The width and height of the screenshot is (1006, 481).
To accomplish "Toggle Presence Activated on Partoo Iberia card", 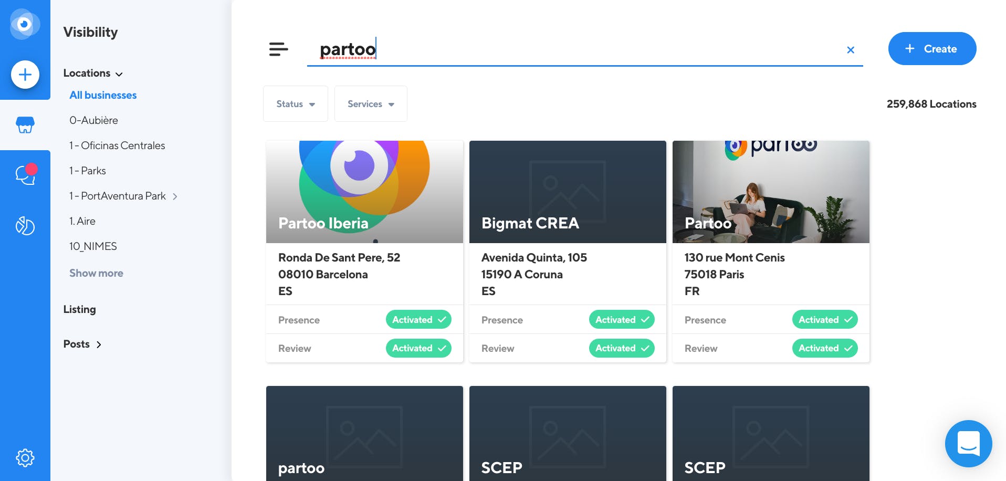I will pyautogui.click(x=418, y=320).
